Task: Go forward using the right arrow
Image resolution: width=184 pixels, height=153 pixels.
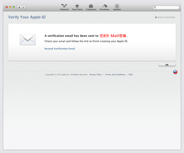Action: pyautogui.click(x=24, y=7)
